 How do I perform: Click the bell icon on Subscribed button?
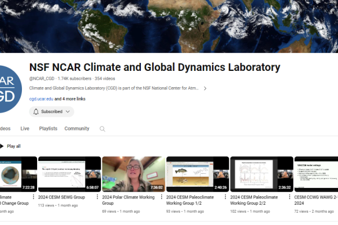(x=36, y=111)
